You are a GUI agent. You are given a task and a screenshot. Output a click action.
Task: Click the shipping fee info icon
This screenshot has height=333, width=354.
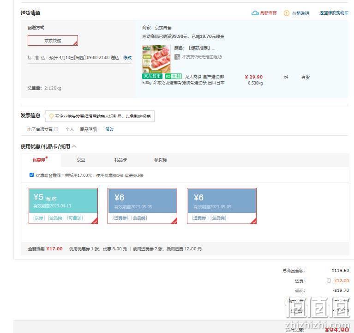[x=329, y=280]
